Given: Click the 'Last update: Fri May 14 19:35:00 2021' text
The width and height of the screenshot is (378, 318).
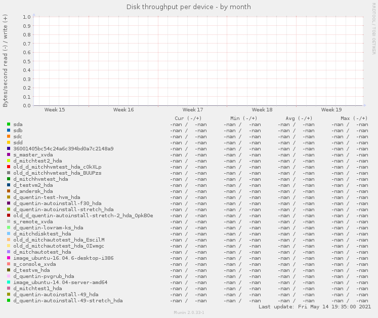Looking at the screenshot, I should (315, 307).
